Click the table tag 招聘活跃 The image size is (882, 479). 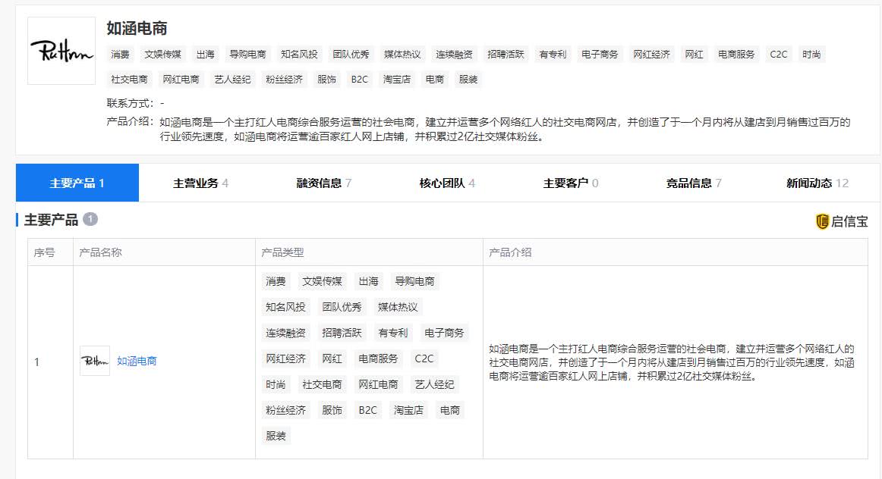(342, 333)
